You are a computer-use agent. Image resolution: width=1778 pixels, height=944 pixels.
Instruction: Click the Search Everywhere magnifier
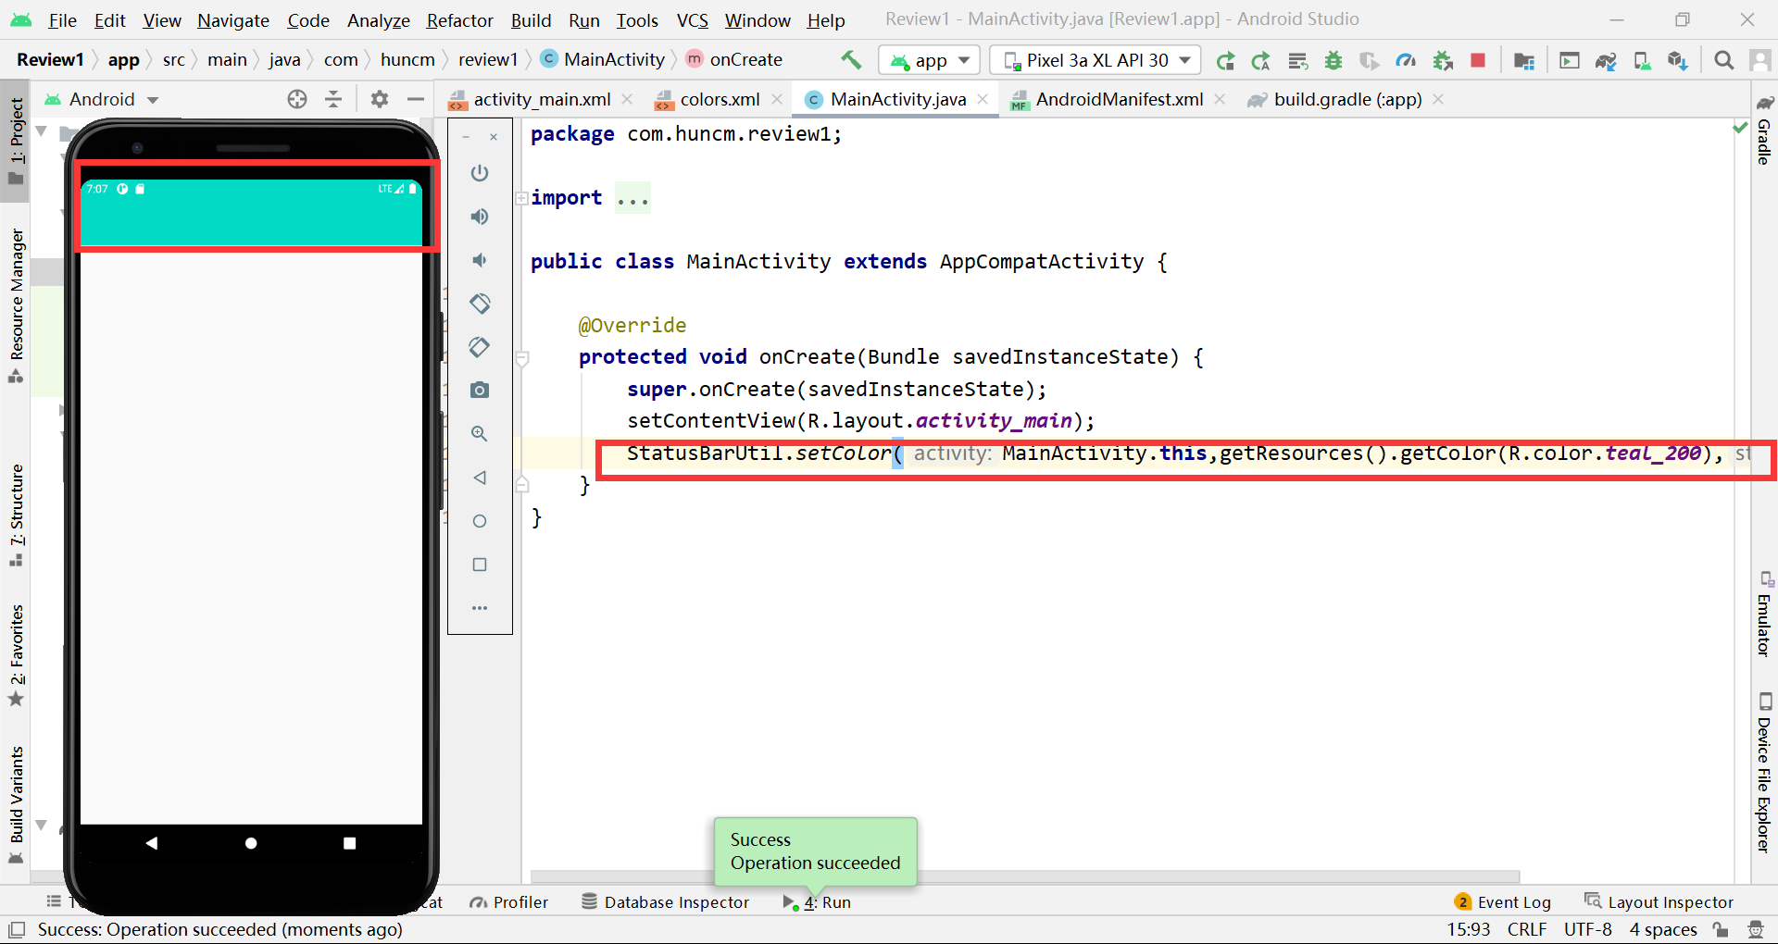coord(1723,61)
